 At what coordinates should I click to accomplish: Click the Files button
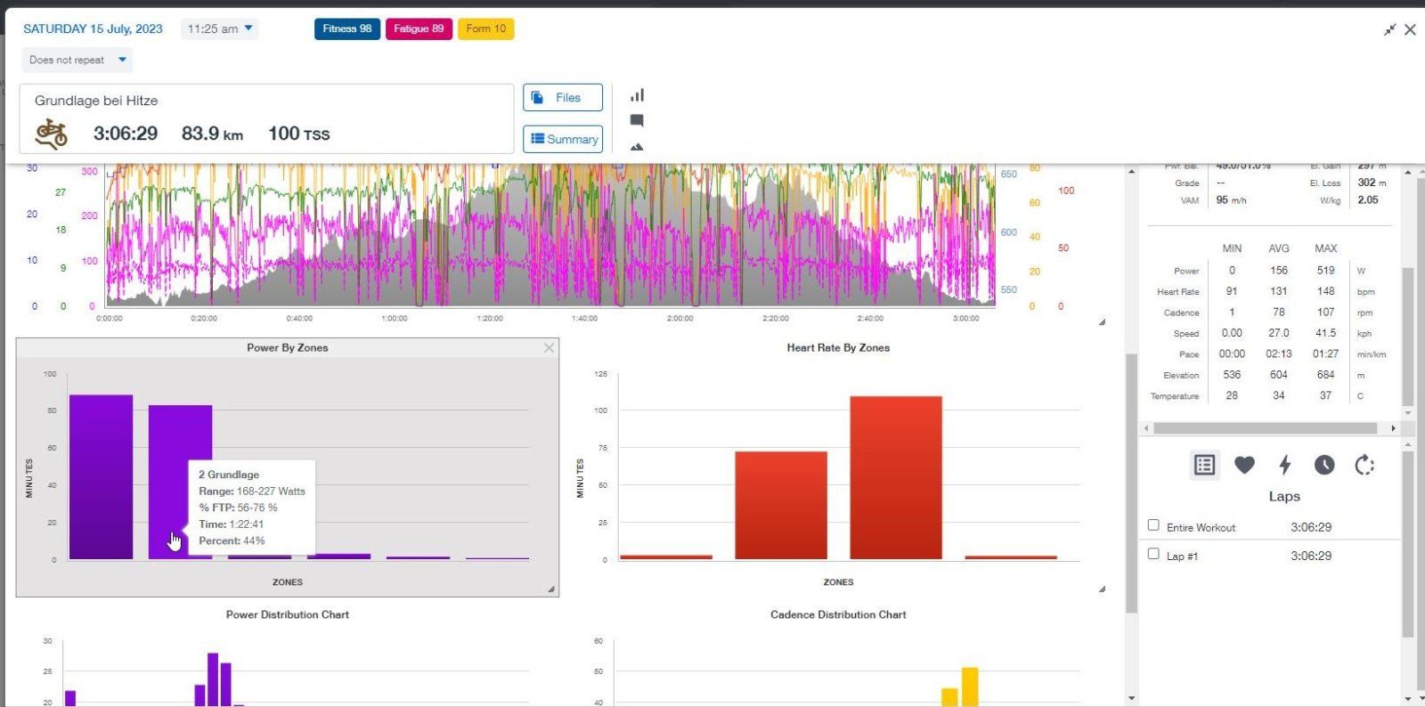pyautogui.click(x=563, y=97)
